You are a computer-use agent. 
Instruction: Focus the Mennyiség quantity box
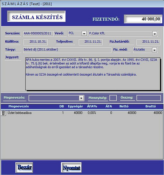(x=113, y=98)
